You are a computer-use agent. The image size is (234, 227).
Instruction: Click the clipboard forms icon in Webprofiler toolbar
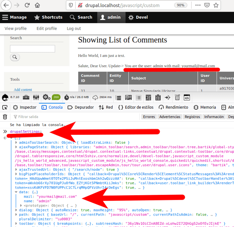(x=158, y=98)
